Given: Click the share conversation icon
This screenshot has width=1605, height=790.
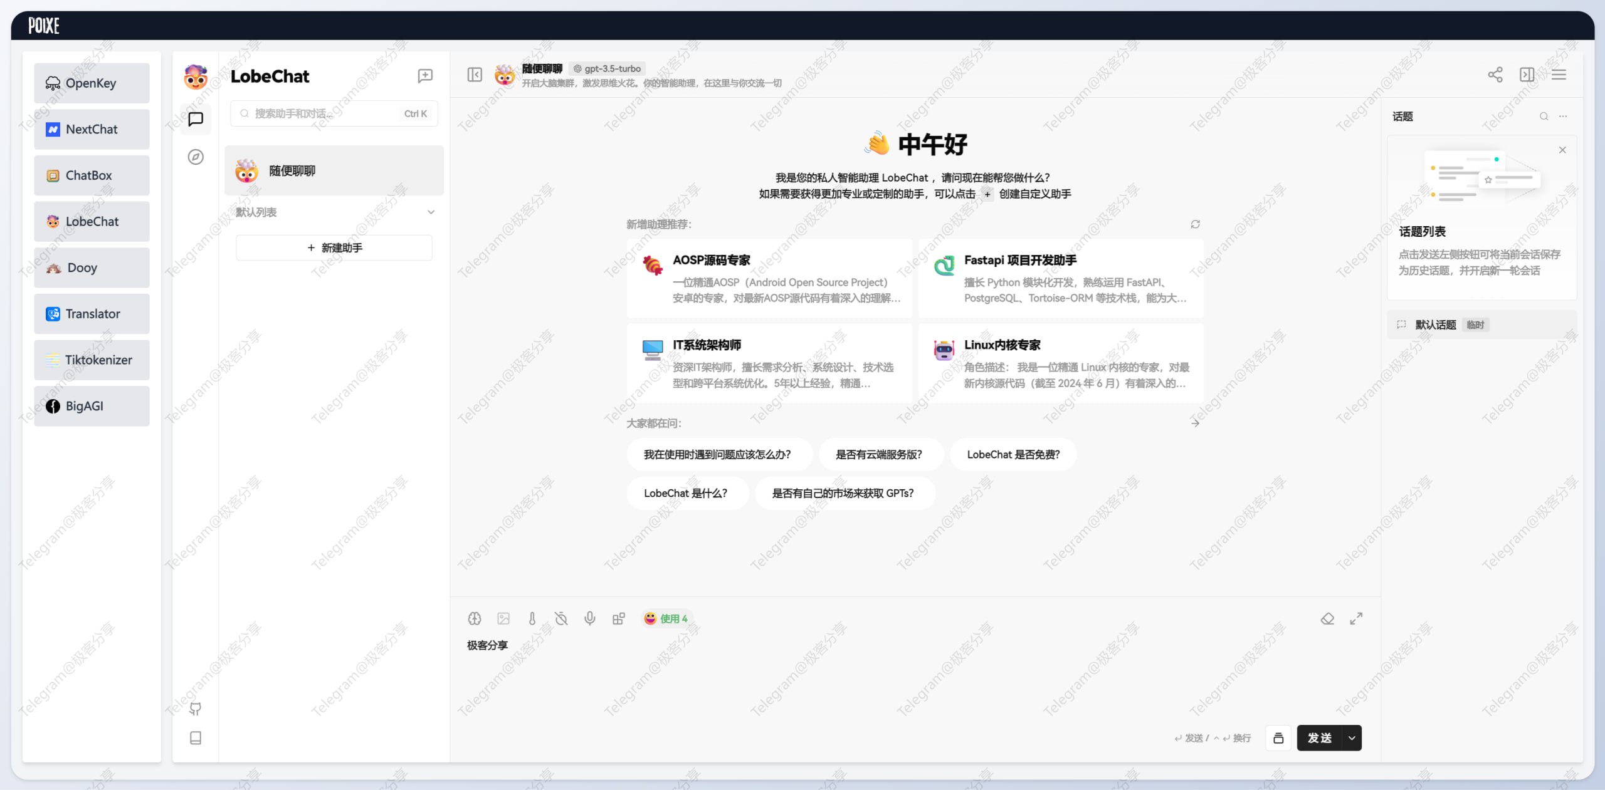Looking at the screenshot, I should pos(1495,75).
